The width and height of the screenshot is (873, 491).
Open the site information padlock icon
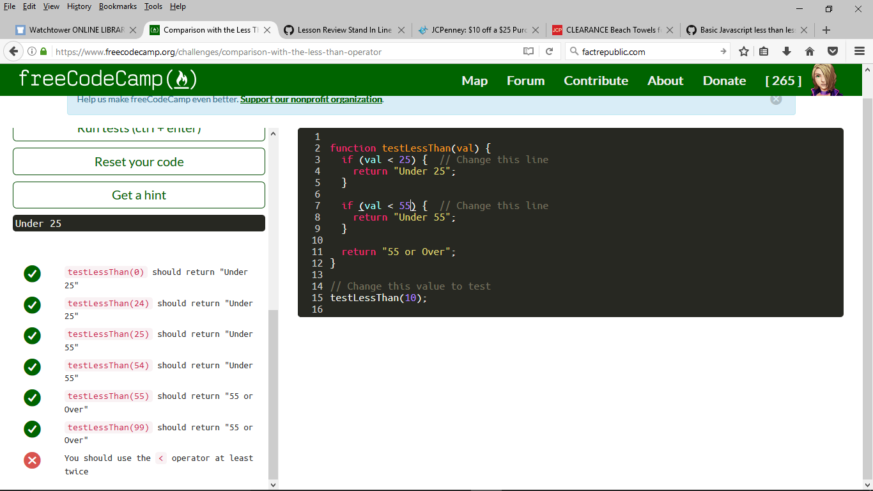[x=42, y=51]
